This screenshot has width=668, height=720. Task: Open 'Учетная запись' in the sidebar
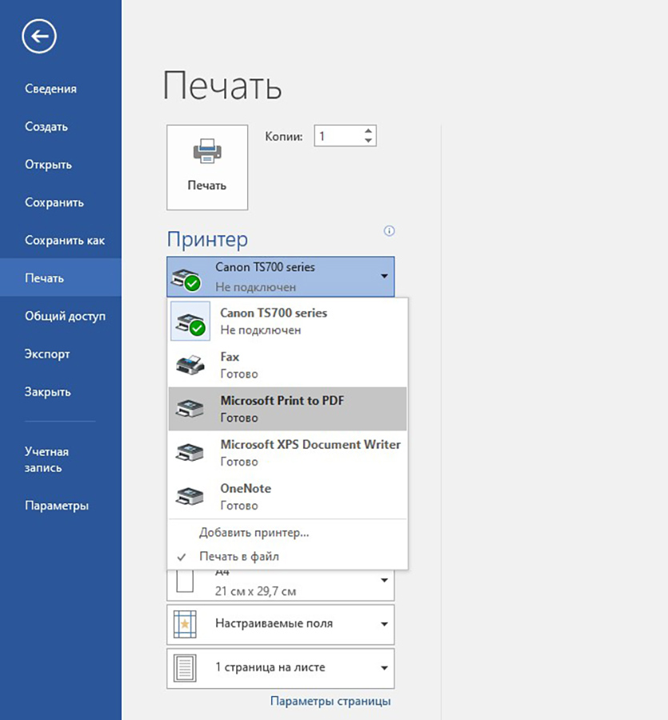(46, 460)
